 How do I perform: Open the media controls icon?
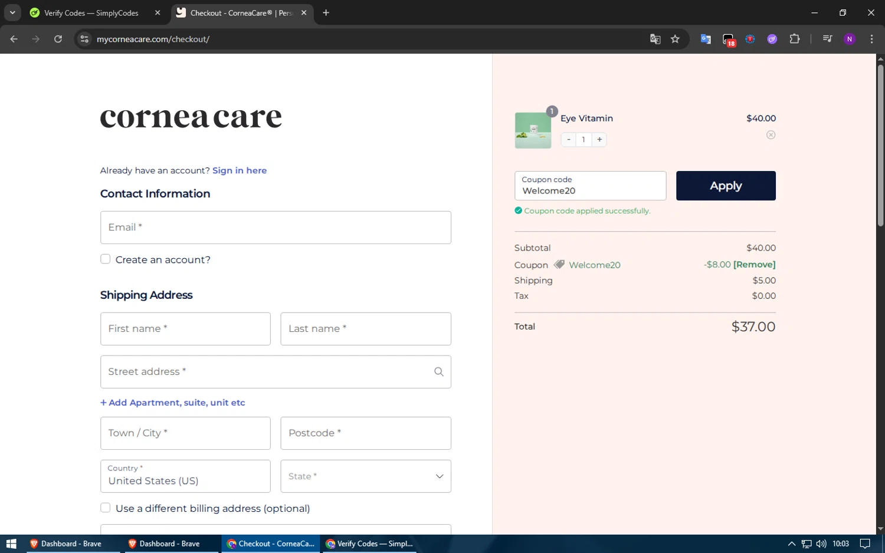[x=827, y=39]
